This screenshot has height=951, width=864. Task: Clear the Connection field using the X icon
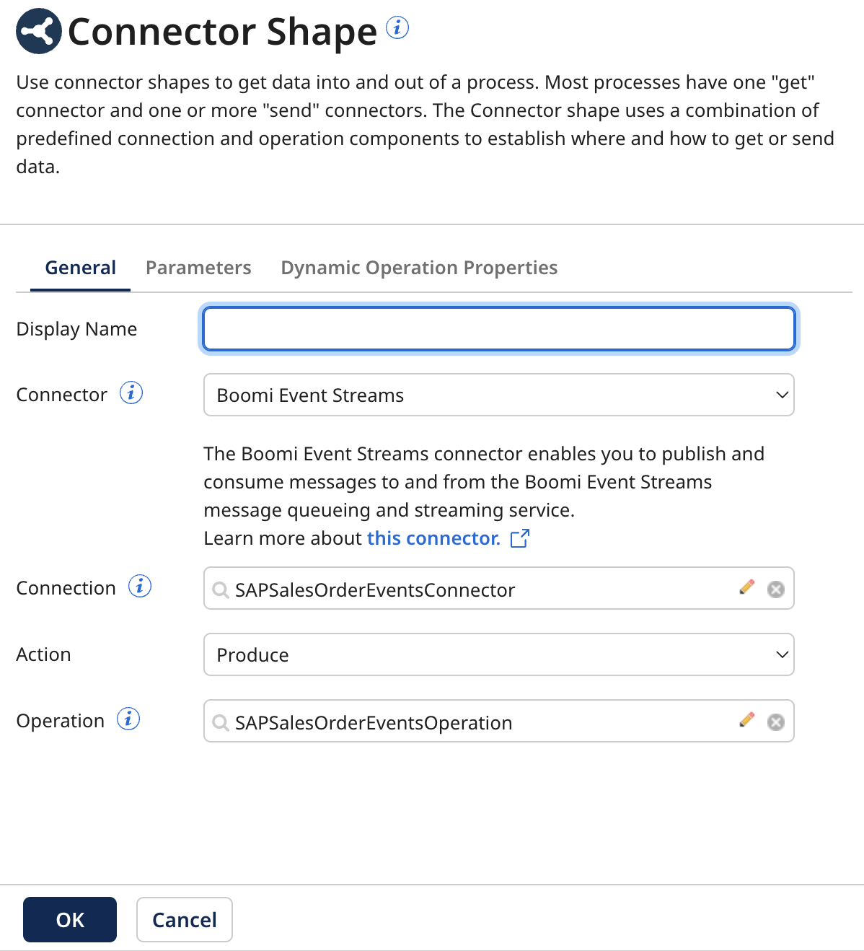776,589
